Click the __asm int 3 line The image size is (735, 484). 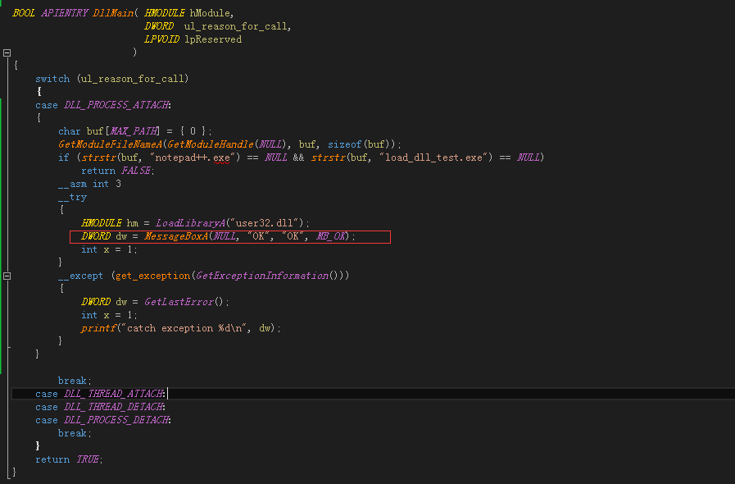89,184
